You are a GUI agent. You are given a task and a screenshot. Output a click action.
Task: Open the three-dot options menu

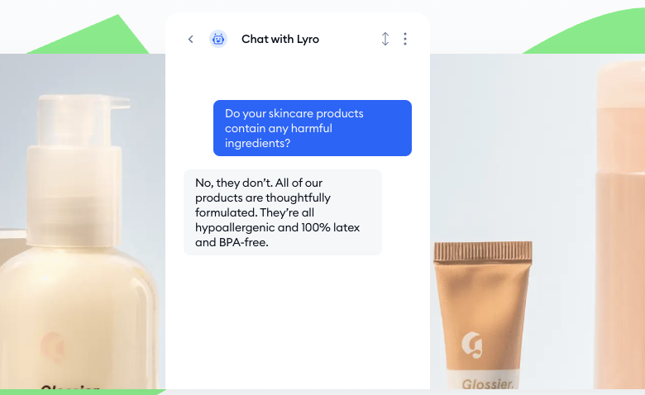pyautogui.click(x=405, y=39)
